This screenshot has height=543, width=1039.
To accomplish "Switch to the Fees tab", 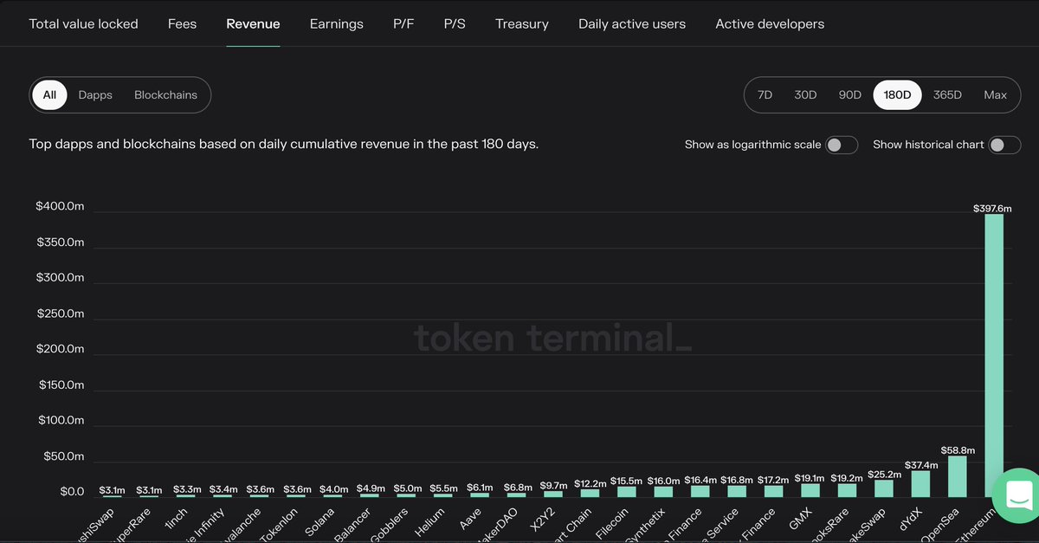I will 182,23.
